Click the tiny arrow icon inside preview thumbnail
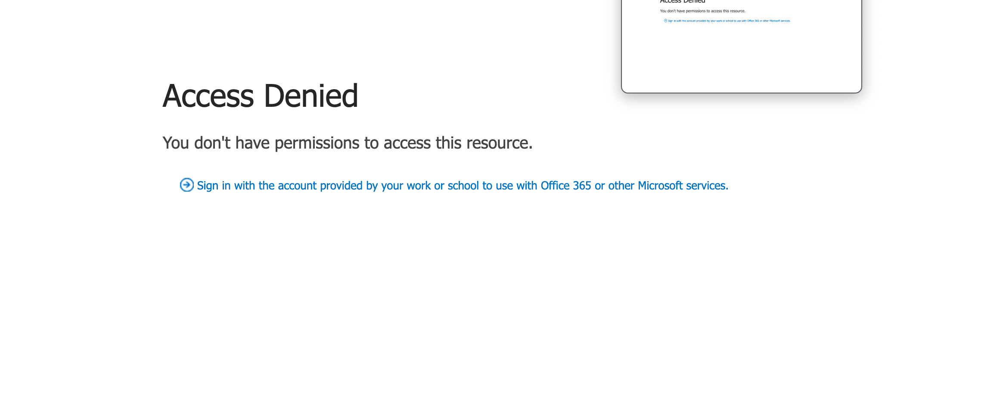The width and height of the screenshot is (1000, 404). point(665,21)
